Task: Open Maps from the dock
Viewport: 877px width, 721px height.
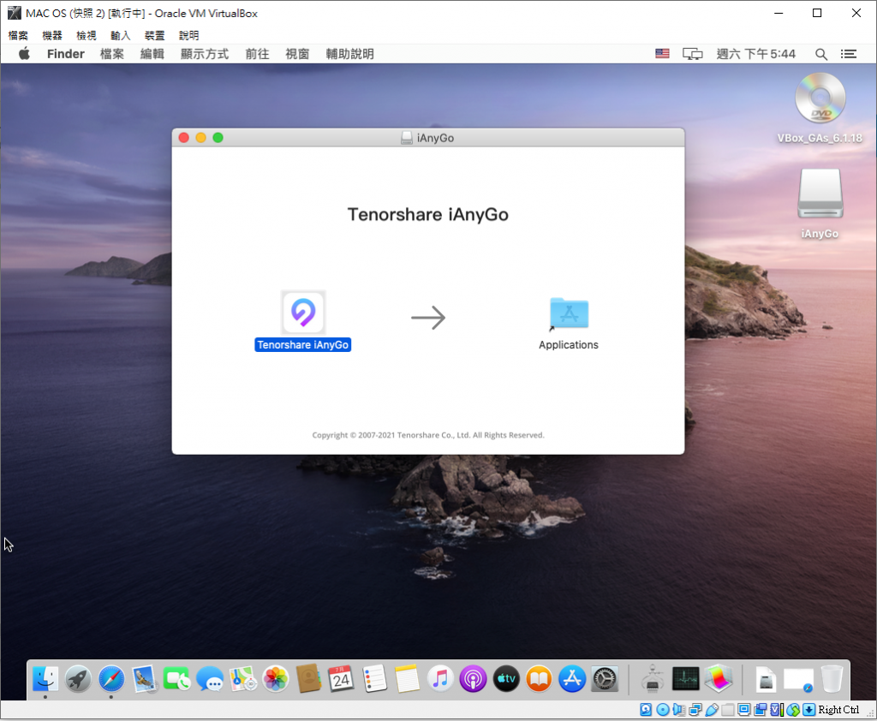Action: 242,679
